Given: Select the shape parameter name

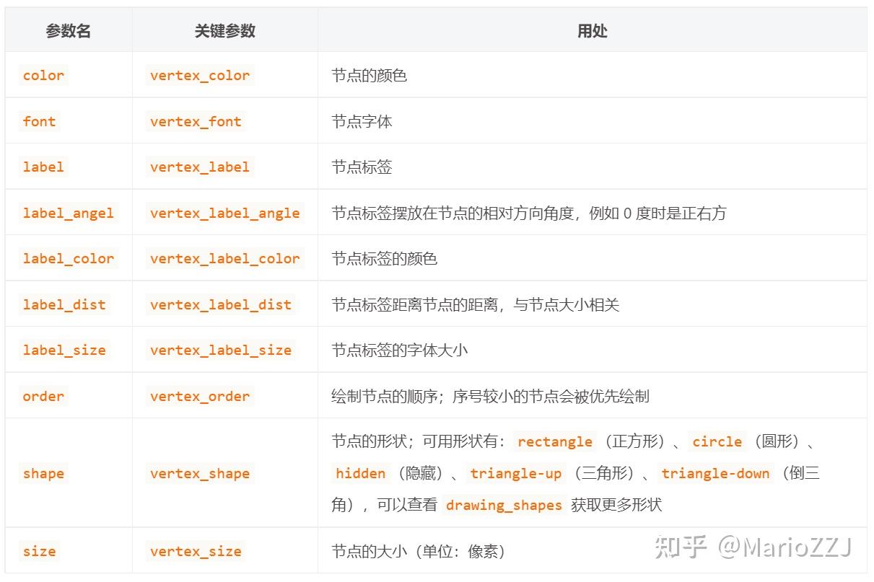Looking at the screenshot, I should pos(43,473).
